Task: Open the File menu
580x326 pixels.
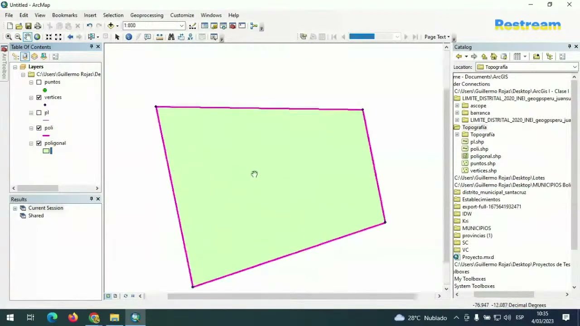Action: [x=9, y=15]
